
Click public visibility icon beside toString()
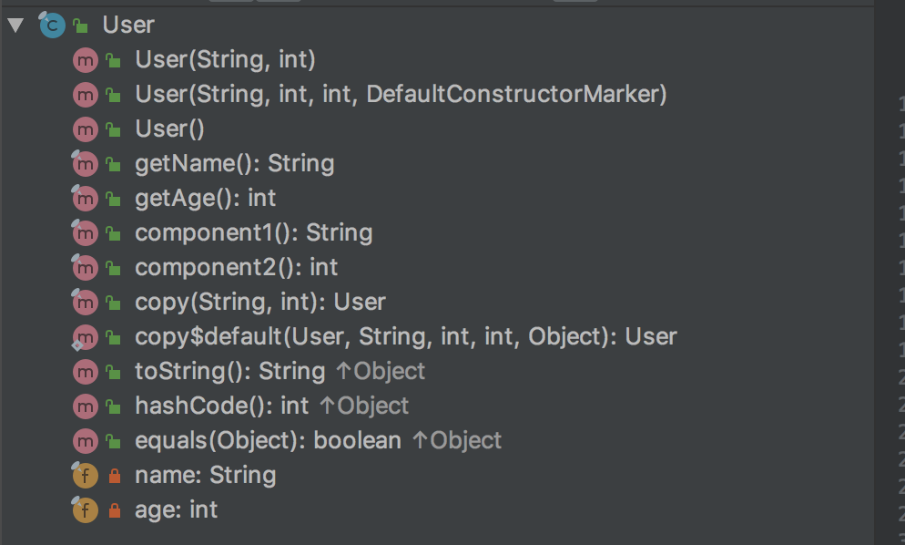point(114,372)
